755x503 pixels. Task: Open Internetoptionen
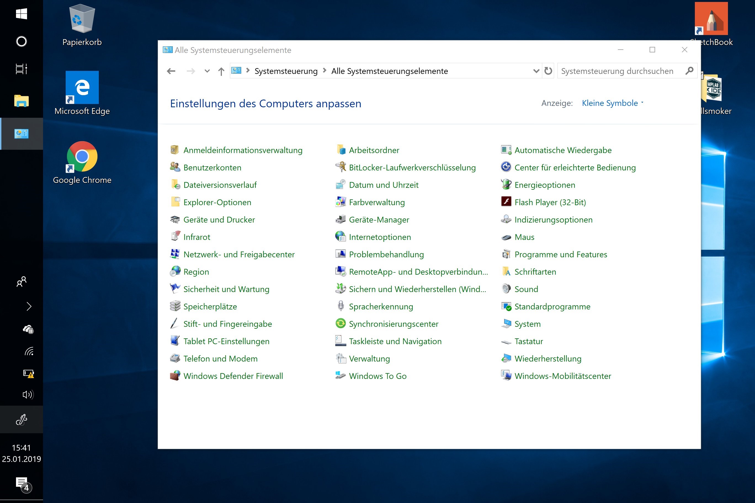coord(380,237)
